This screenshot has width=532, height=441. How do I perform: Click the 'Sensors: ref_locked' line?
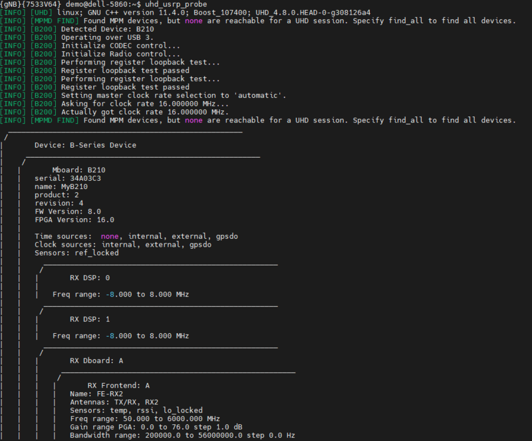coord(76,253)
